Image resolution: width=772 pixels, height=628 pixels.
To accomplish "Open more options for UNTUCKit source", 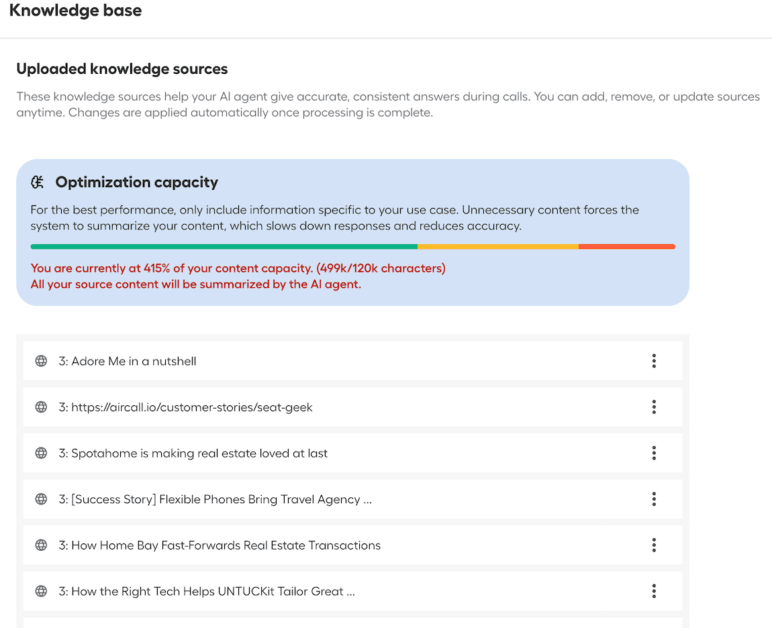I will pos(654,592).
